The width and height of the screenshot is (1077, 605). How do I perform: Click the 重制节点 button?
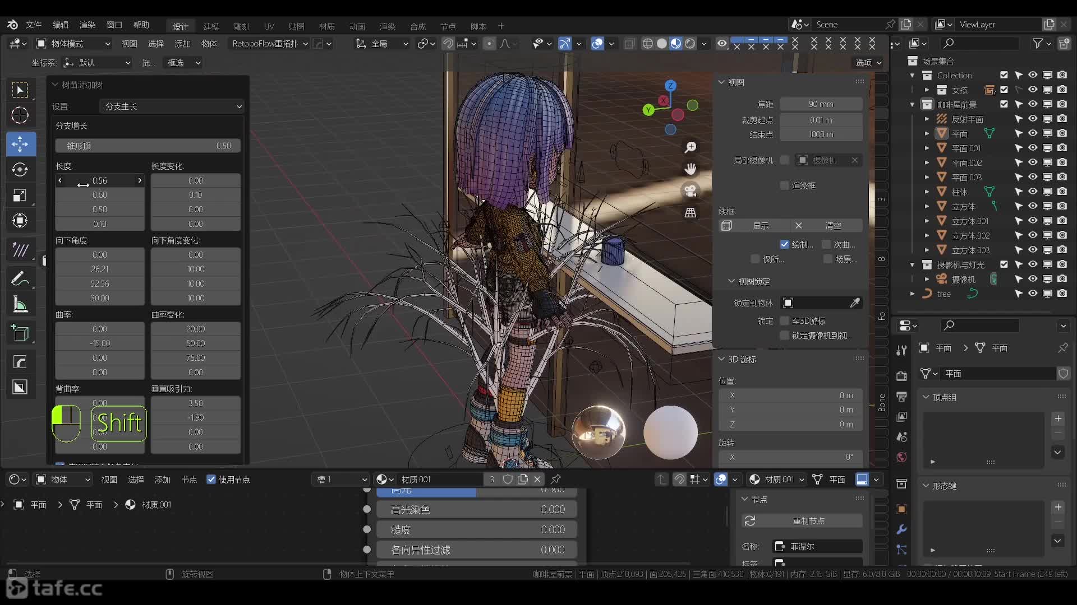pyautogui.click(x=802, y=521)
